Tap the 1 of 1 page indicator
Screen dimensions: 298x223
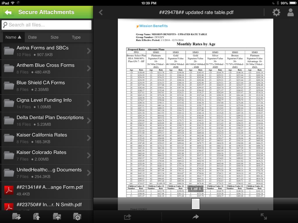pos(196,189)
